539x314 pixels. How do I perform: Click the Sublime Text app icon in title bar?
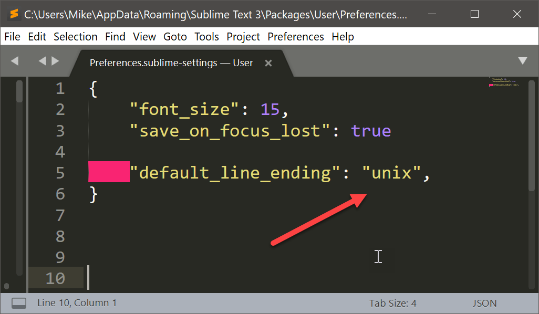(14, 14)
